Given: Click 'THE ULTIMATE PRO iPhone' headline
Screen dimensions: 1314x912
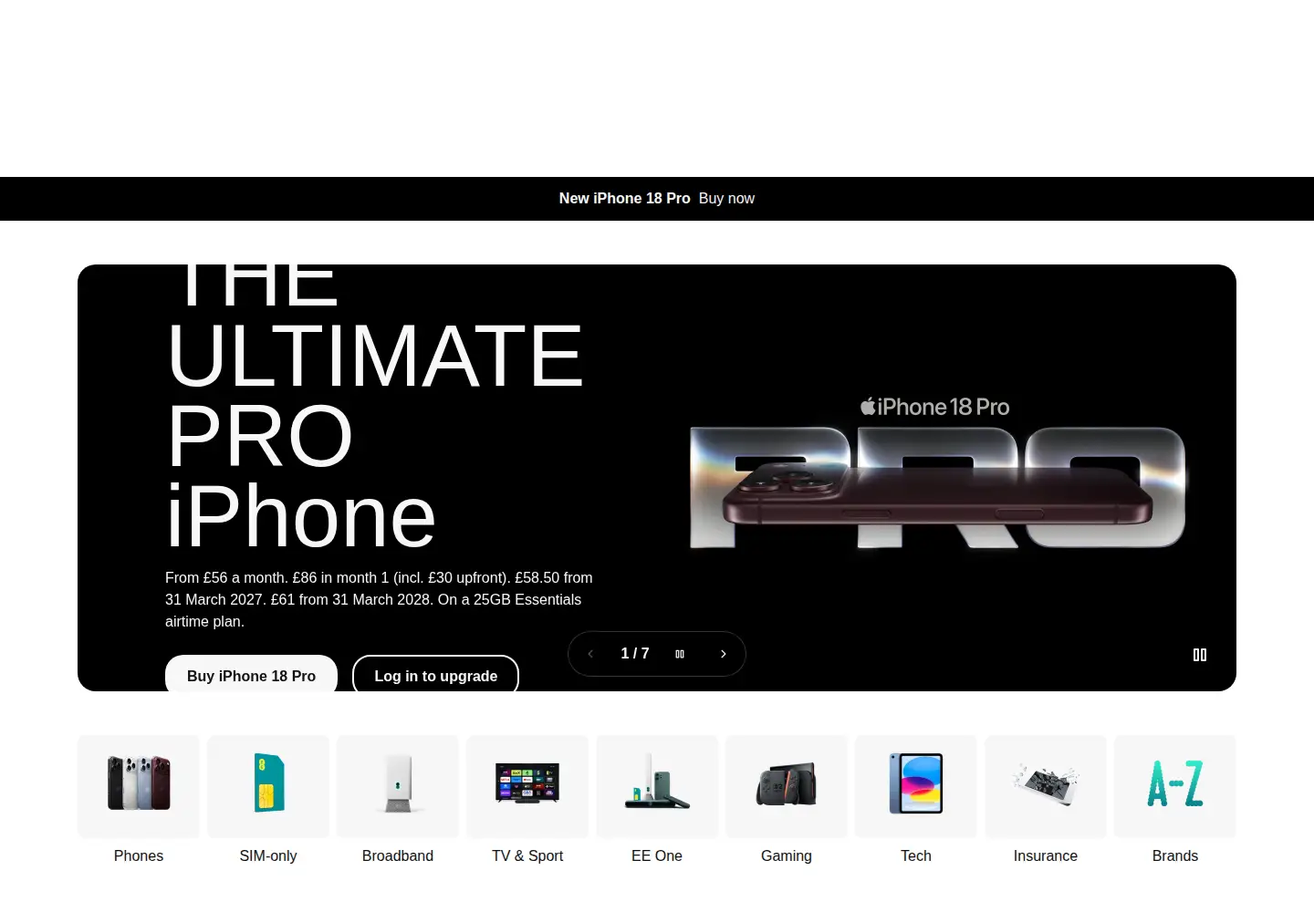Looking at the screenshot, I should (x=375, y=409).
